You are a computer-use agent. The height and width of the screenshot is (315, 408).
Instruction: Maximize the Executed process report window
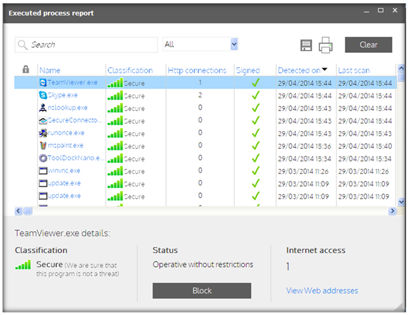(x=381, y=10)
